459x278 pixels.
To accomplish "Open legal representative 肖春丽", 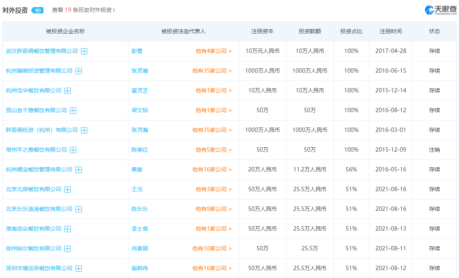I will (140, 248).
